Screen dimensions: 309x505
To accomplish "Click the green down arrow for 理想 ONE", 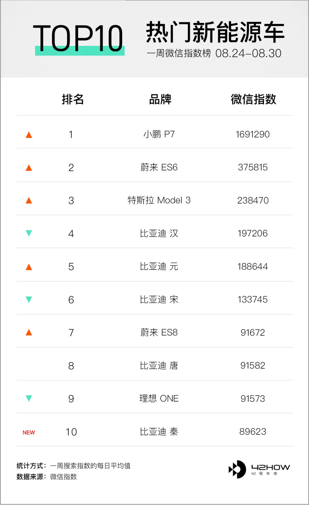I will click(29, 398).
